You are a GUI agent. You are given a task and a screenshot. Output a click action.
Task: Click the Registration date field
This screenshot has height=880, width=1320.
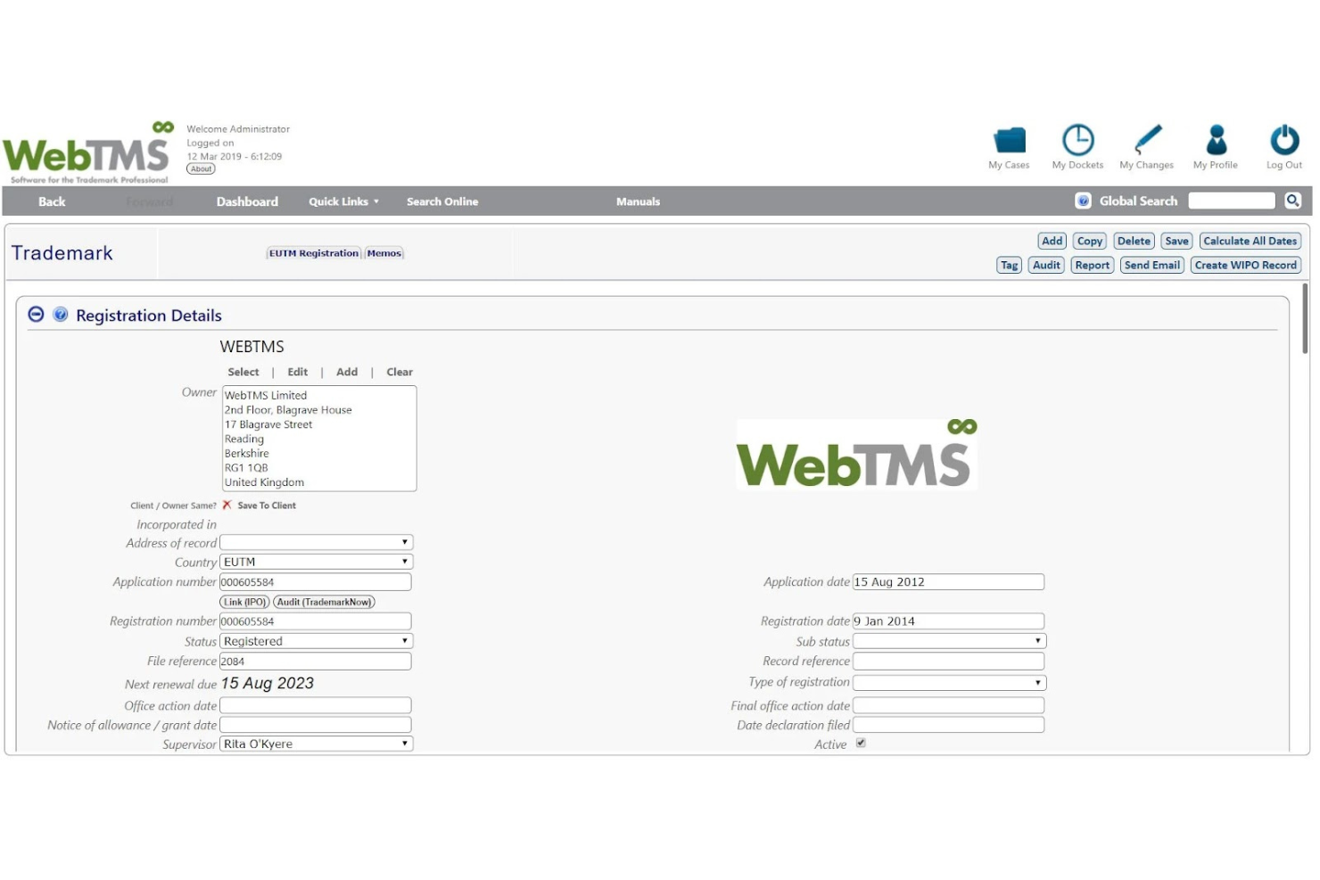tap(948, 621)
